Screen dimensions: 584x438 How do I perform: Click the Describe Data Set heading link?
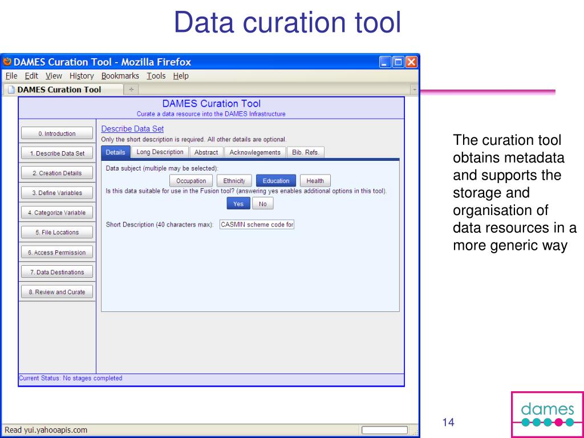(132, 129)
